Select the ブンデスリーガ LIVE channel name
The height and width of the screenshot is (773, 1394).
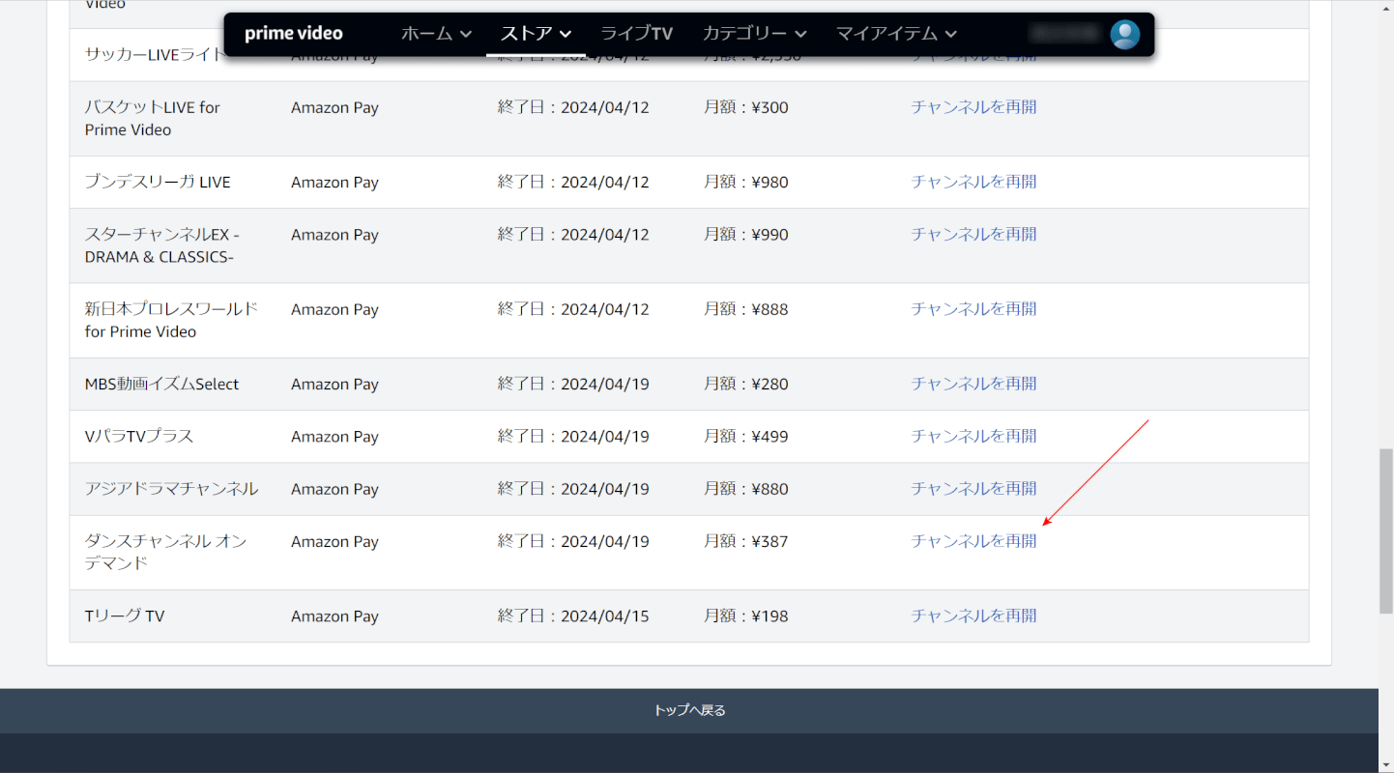(x=158, y=183)
